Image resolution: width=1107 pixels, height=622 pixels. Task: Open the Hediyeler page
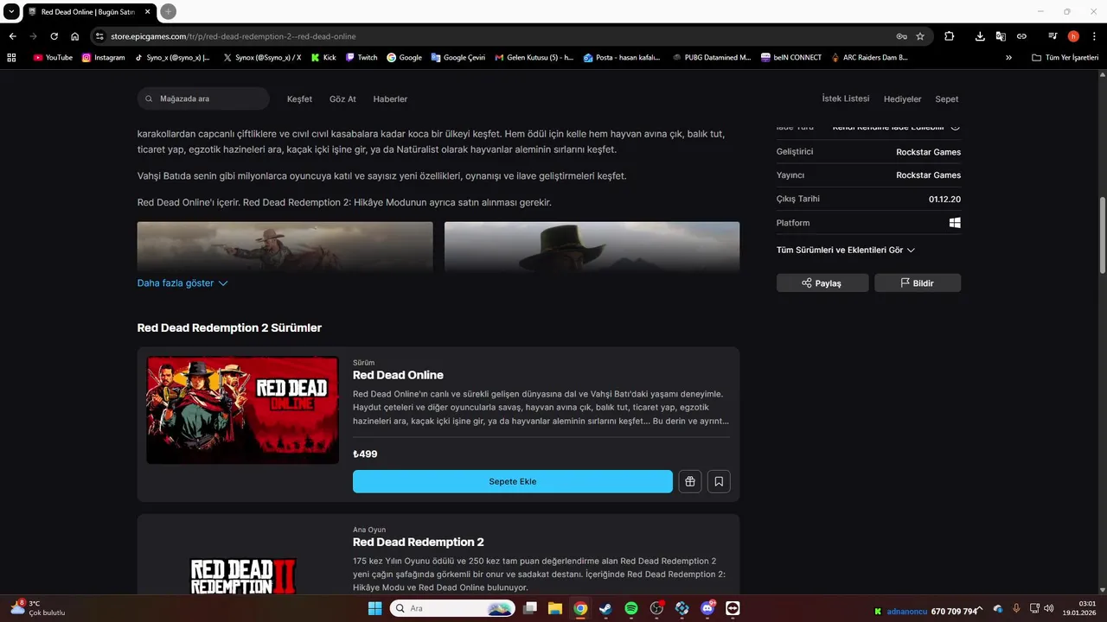(902, 98)
